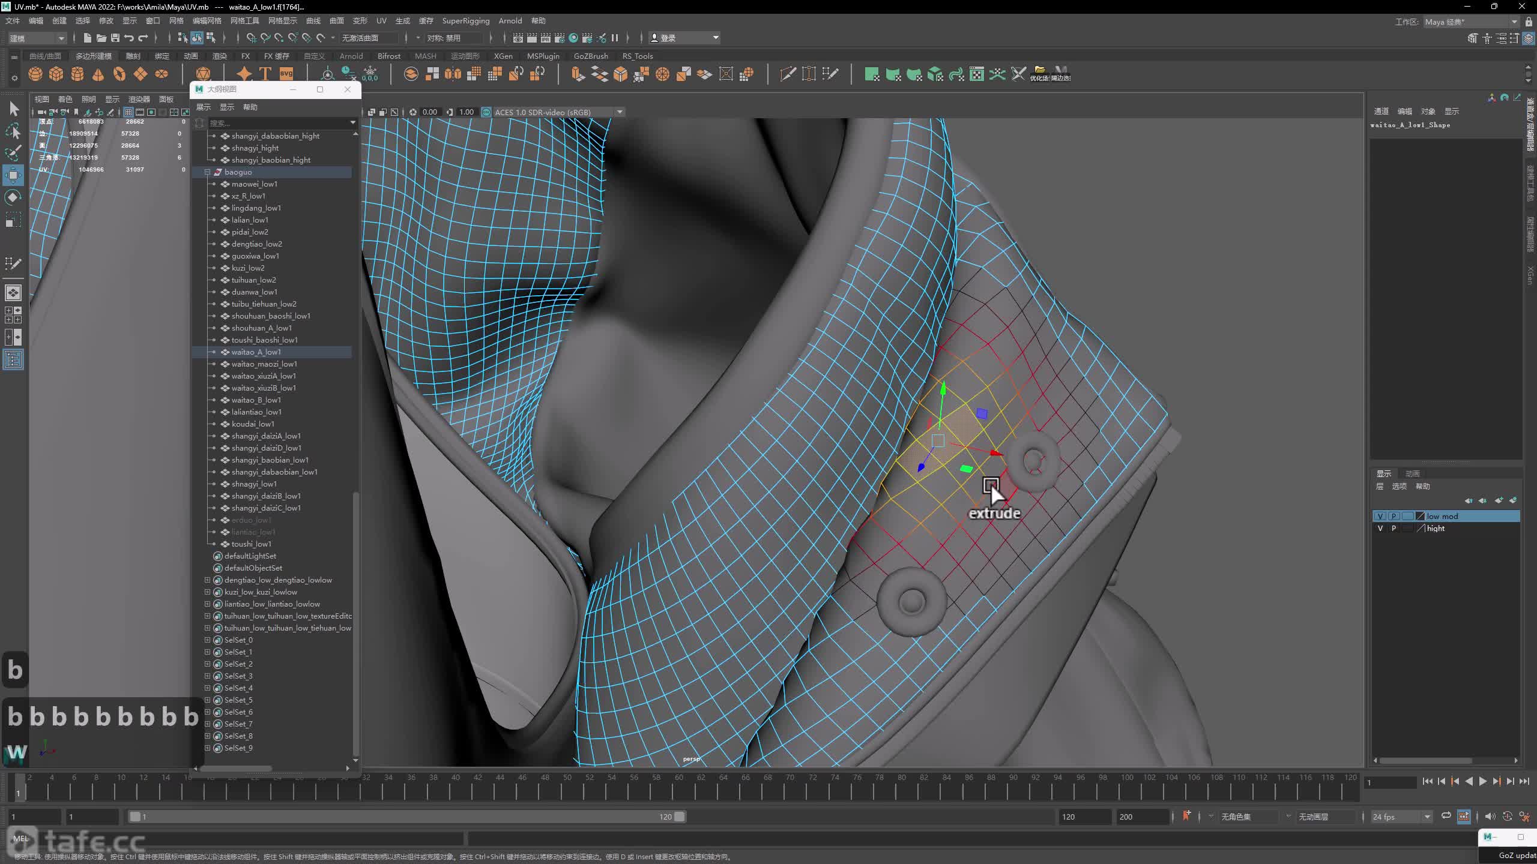This screenshot has height=864, width=1537.
Task: Open the ACES 1.0 SDR-video dropdown
Action: 558,112
